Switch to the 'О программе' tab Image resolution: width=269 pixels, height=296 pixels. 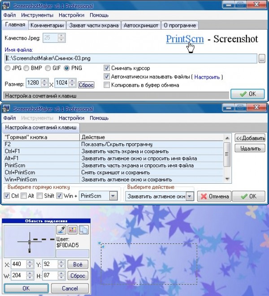[180, 25]
